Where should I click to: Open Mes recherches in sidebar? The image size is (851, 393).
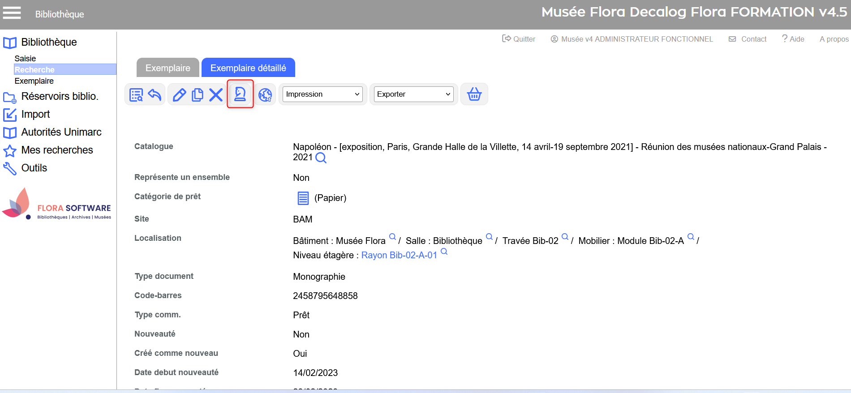click(x=57, y=150)
